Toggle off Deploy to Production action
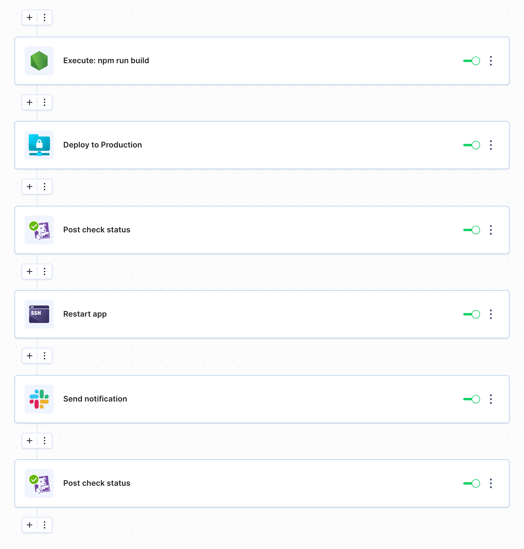Viewport: 524px width, 549px height. pyautogui.click(x=472, y=145)
